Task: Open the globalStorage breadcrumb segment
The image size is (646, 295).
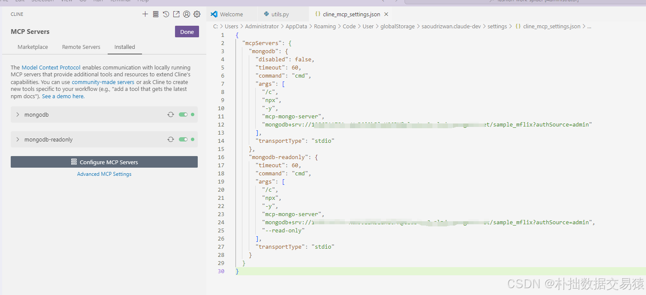Action: [x=398, y=26]
